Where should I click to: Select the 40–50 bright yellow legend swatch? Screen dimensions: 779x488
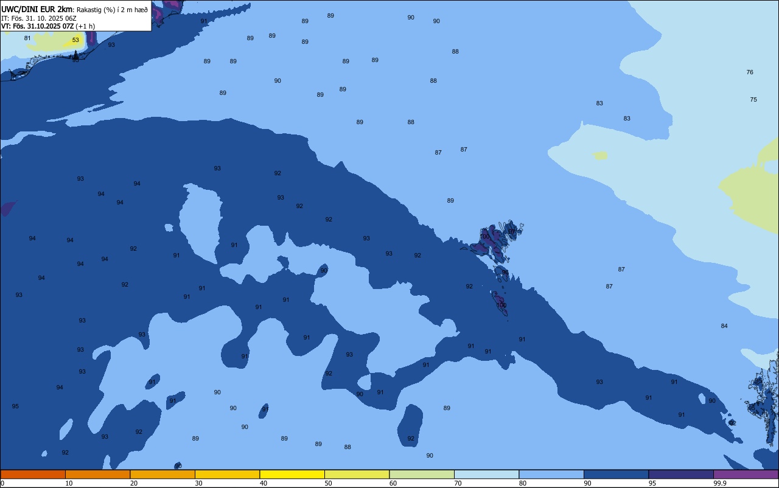292,474
